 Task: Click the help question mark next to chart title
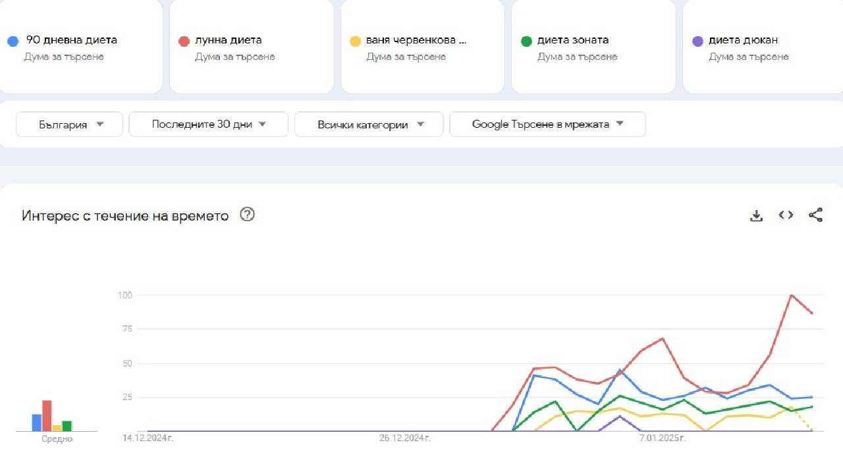click(247, 215)
